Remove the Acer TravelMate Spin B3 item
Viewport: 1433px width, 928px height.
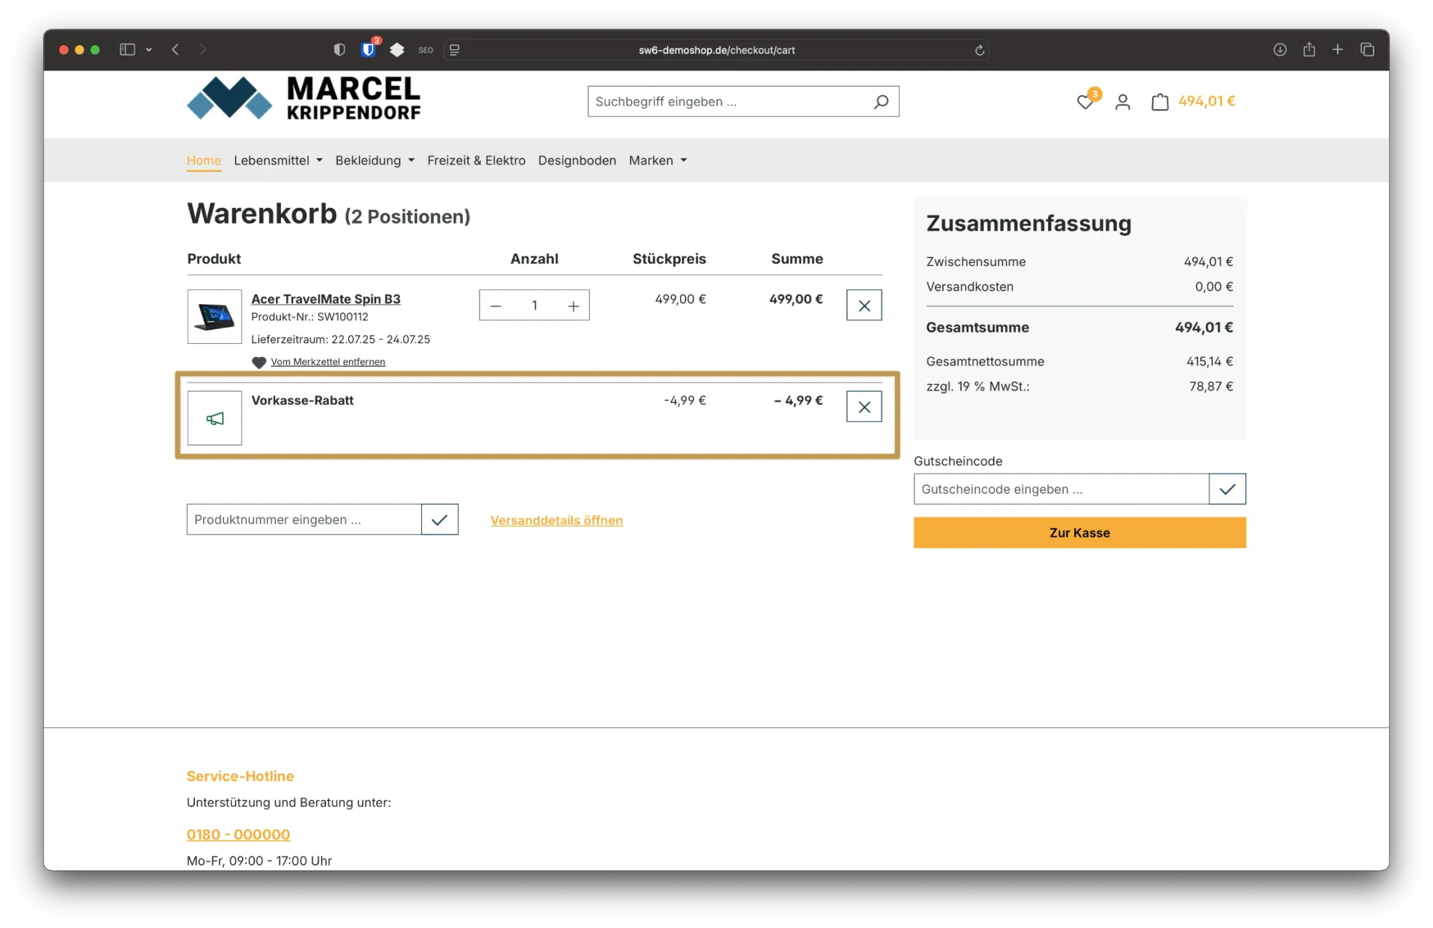pos(863,305)
